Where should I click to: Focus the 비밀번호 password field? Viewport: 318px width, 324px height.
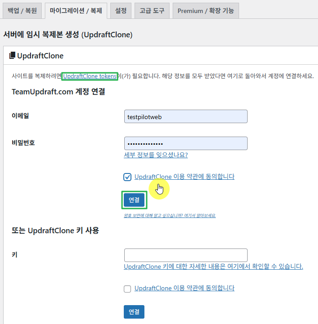pos(186,143)
